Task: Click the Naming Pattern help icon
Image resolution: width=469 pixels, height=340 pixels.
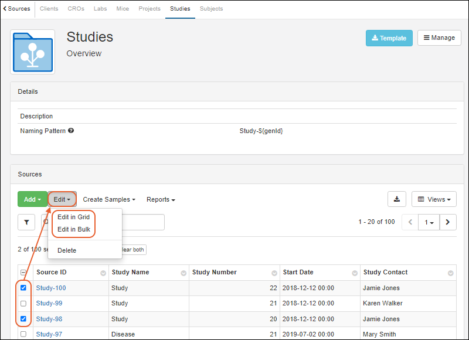Action: pyautogui.click(x=71, y=131)
